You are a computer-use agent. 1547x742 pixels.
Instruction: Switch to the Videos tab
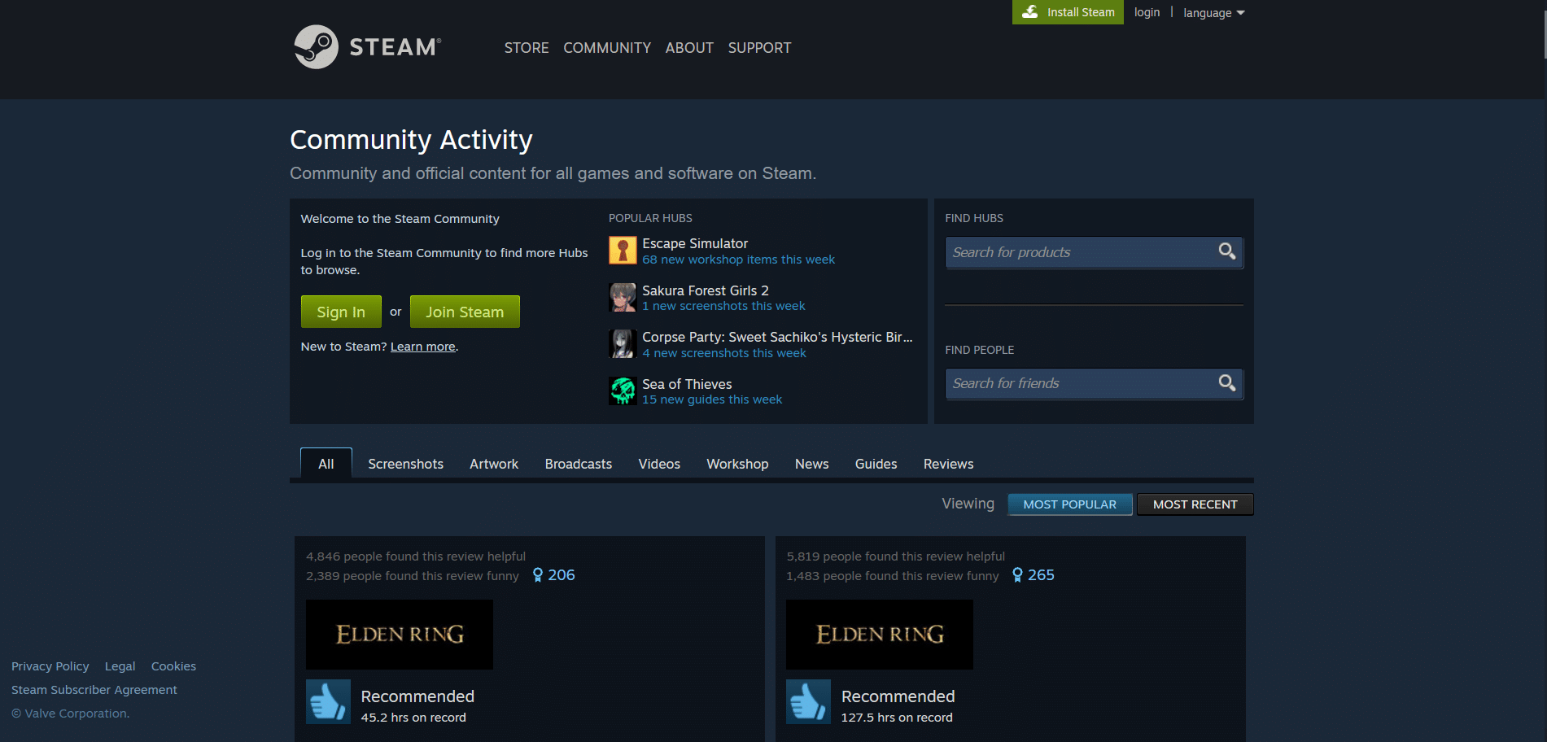(x=659, y=464)
